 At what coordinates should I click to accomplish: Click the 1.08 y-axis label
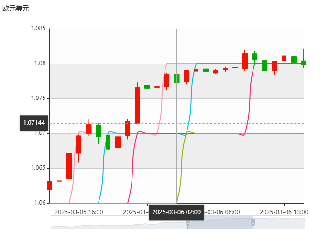tap(39, 63)
